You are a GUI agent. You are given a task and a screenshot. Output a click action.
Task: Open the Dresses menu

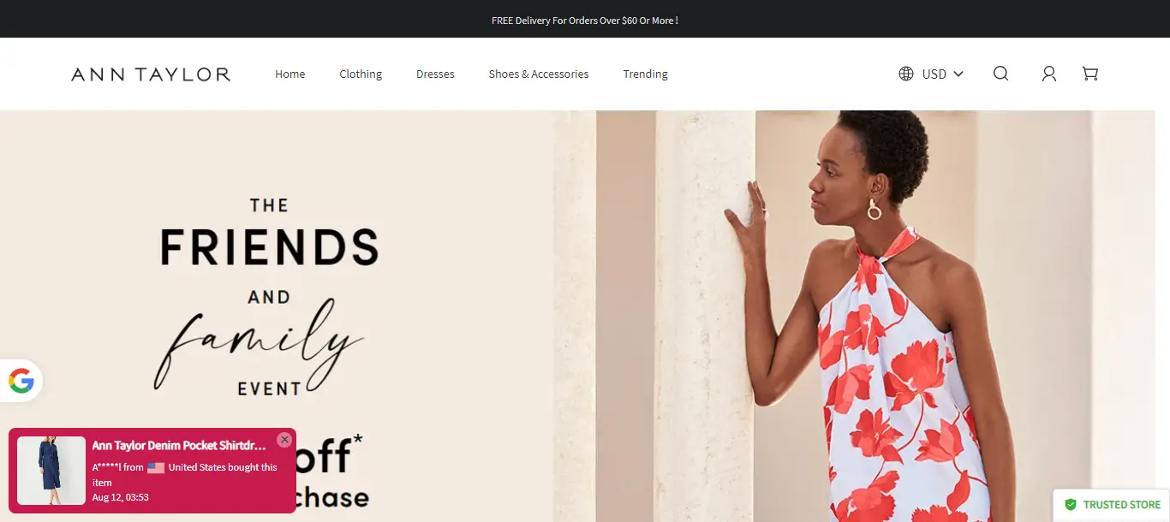tap(435, 74)
